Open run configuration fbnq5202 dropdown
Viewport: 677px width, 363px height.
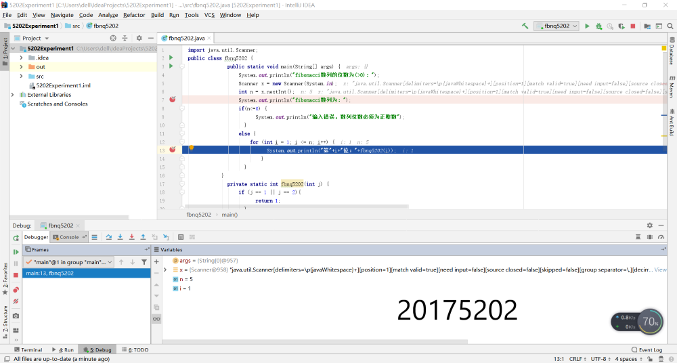point(556,26)
